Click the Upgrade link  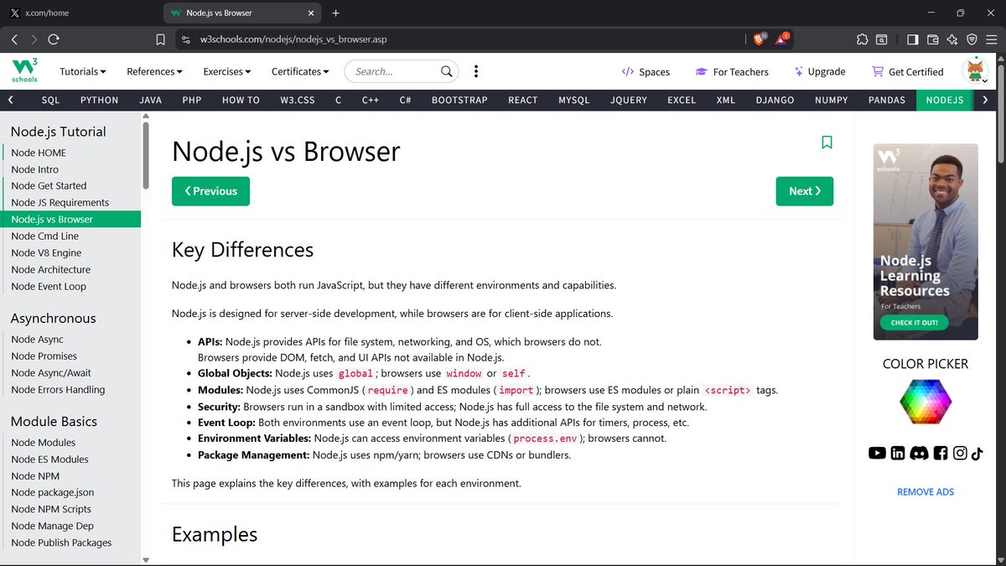pos(818,72)
